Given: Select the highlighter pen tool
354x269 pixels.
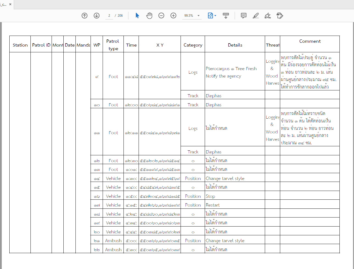Looking at the screenshot, I should point(256,16).
